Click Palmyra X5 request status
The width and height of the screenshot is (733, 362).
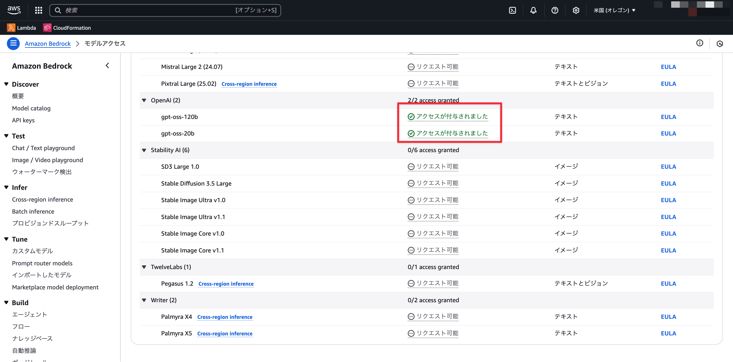(x=433, y=333)
